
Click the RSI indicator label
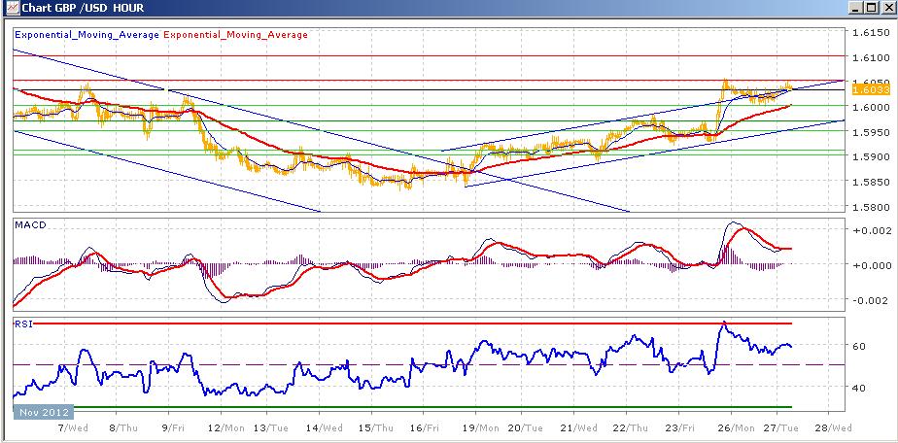pyautogui.click(x=23, y=324)
